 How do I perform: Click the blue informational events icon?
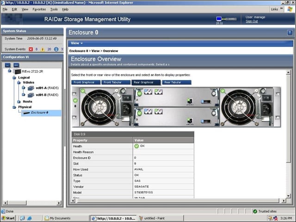(x=56, y=49)
